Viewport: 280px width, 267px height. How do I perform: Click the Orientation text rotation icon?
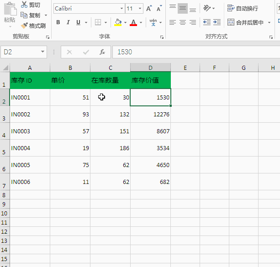[x=207, y=8]
